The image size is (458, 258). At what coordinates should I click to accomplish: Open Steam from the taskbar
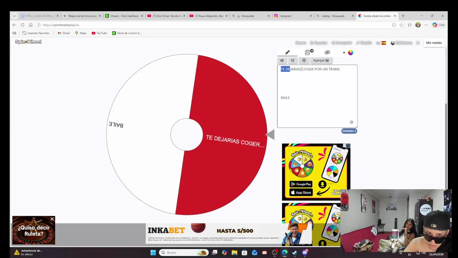point(294,253)
